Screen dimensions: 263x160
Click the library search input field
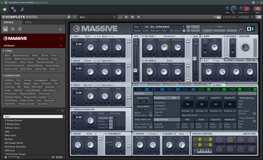pos(30,110)
